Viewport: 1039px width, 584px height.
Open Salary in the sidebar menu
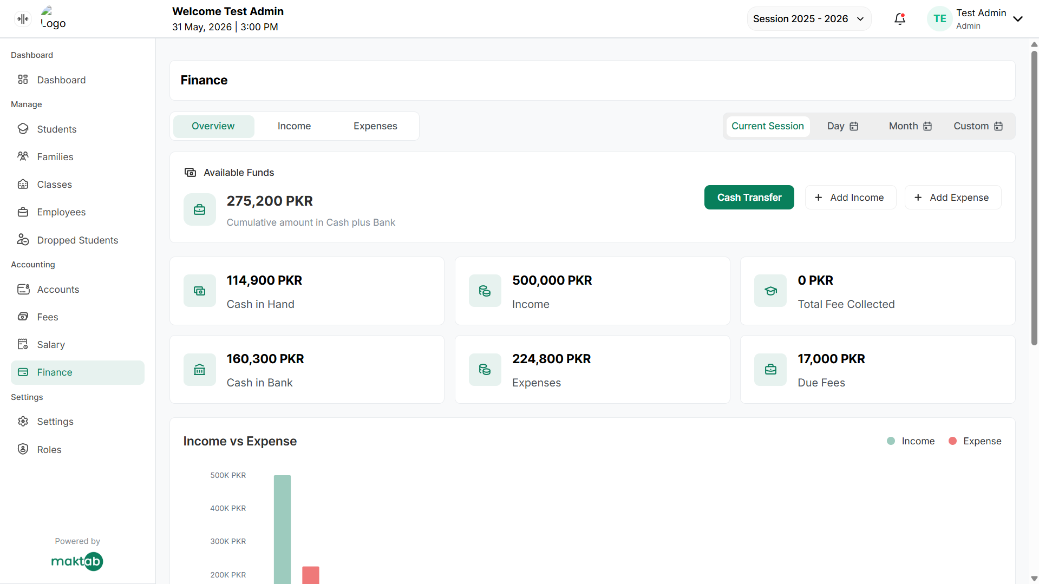tap(77, 344)
